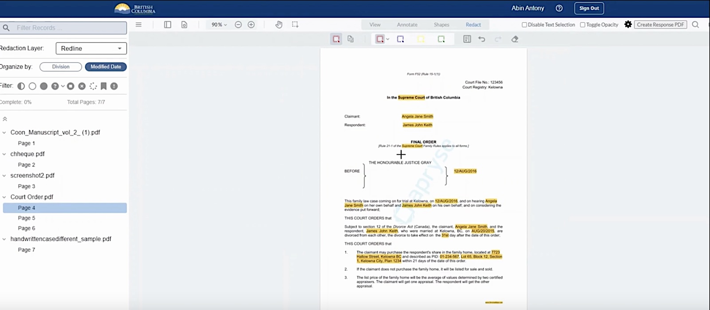This screenshot has width=710, height=310.
Task: Open Page 1 of Coon_Manuscript
Action: 26,143
